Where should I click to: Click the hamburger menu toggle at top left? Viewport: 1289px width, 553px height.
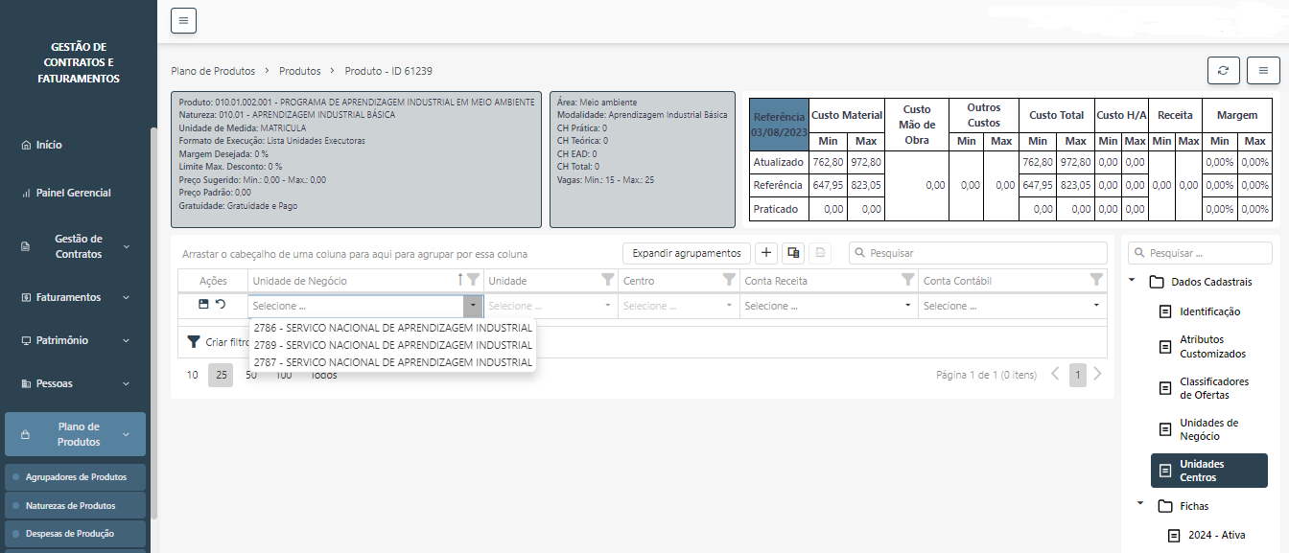pos(183,20)
